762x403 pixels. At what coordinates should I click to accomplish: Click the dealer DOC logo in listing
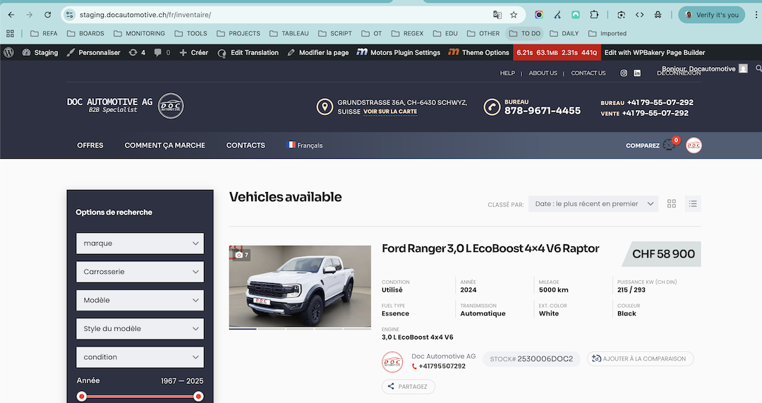click(x=392, y=362)
